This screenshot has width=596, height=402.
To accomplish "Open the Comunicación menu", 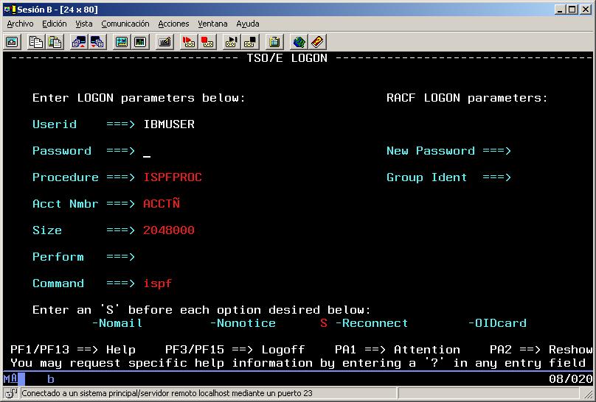I will tap(125, 24).
